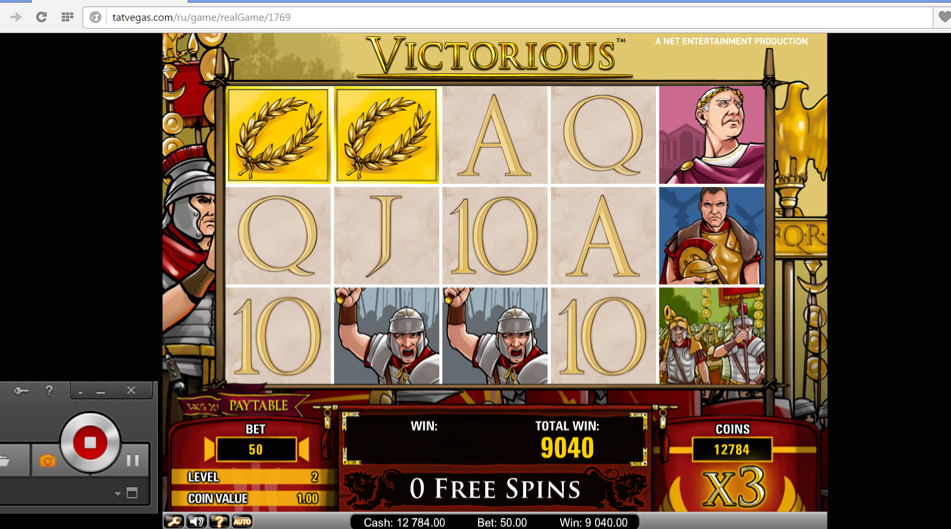Click the recorder key license icon
This screenshot has width=951, height=529.
click(21, 391)
